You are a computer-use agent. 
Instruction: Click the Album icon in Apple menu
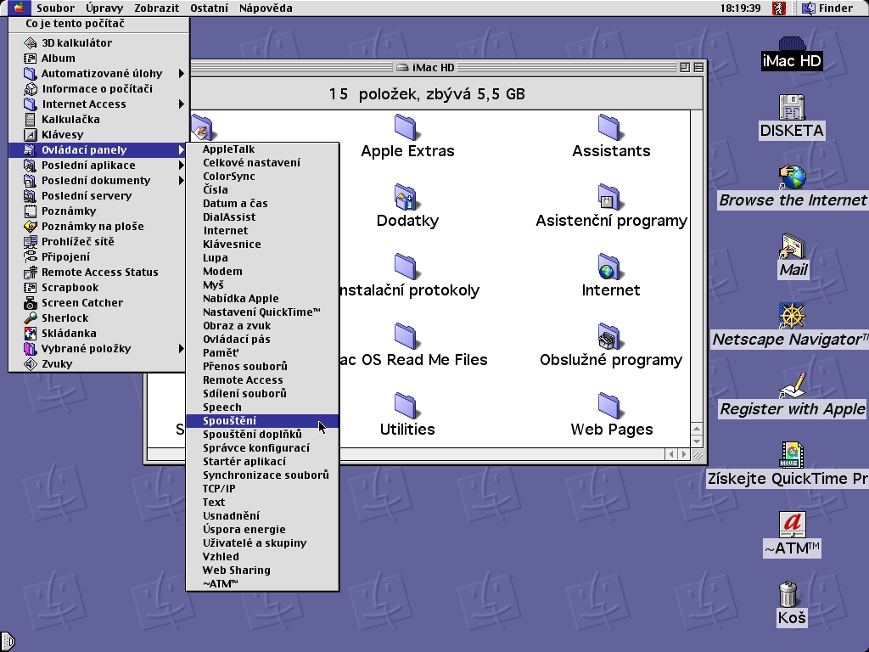coord(31,59)
